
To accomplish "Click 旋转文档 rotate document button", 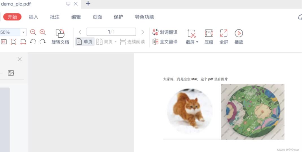I will [60, 37].
